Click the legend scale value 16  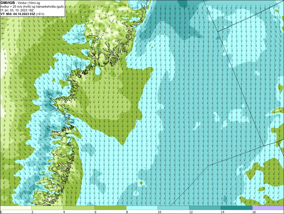tap(254, 212)
